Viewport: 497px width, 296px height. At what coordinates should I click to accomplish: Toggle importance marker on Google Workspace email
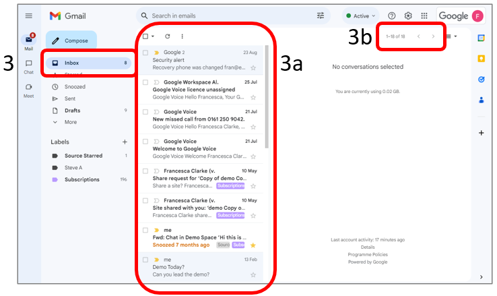[x=156, y=82]
